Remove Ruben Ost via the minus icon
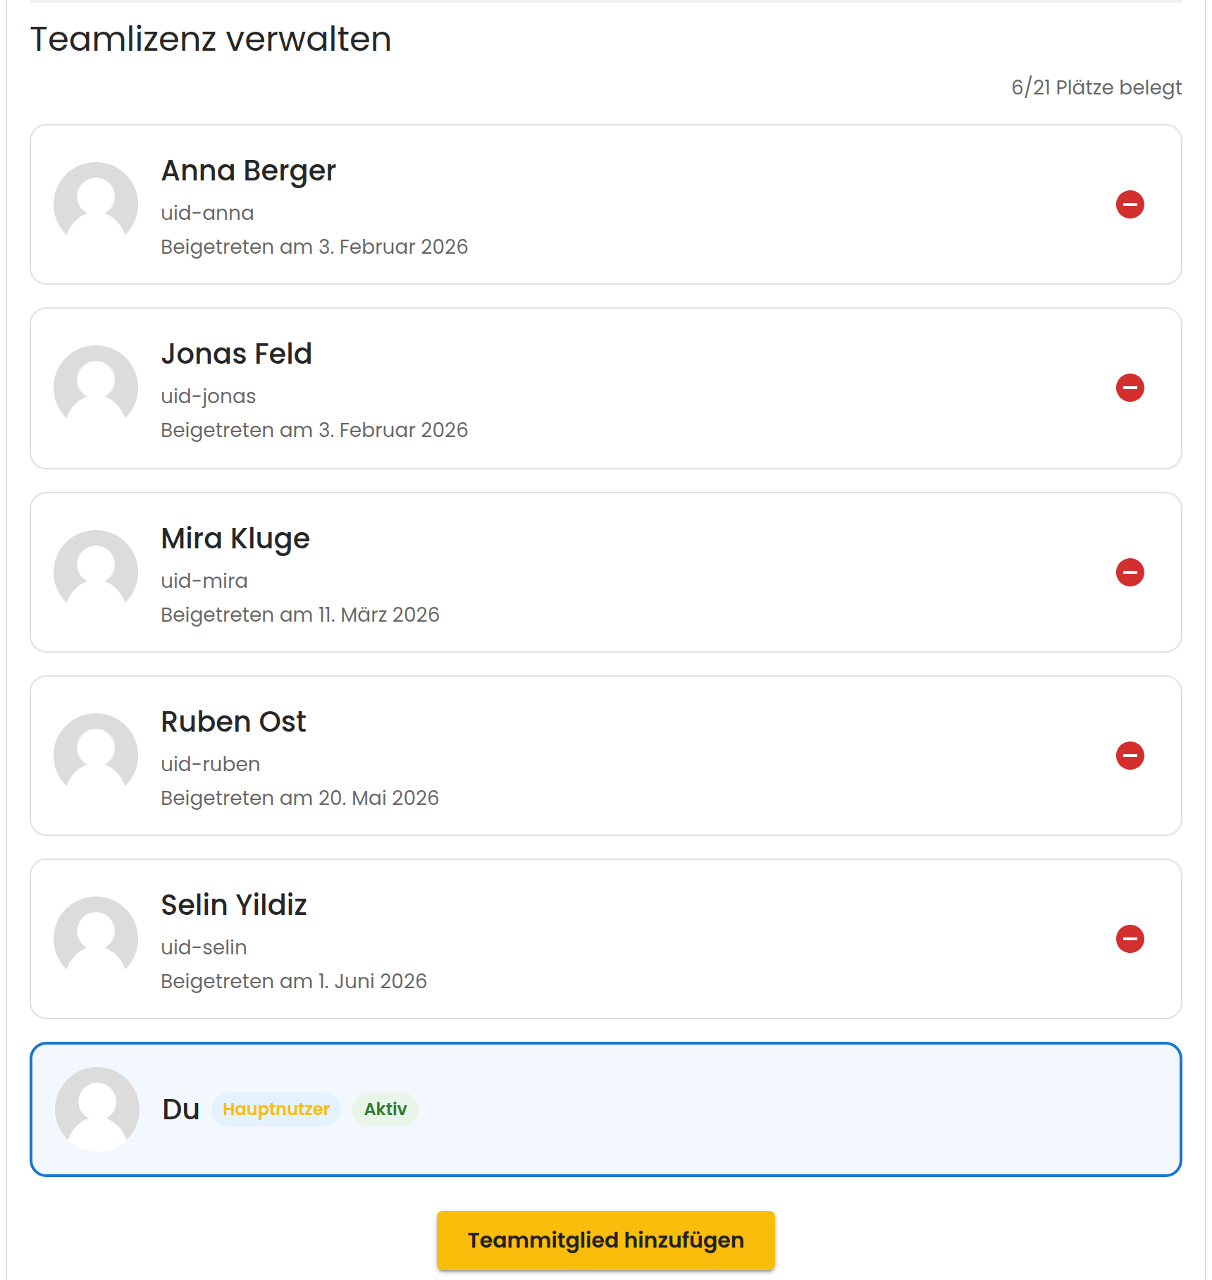 [1130, 756]
